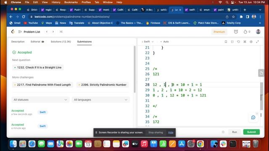Show more bookmarks overflow chevron
Image resolution: width=269 pixels, height=151 pixels.
(x=260, y=23)
